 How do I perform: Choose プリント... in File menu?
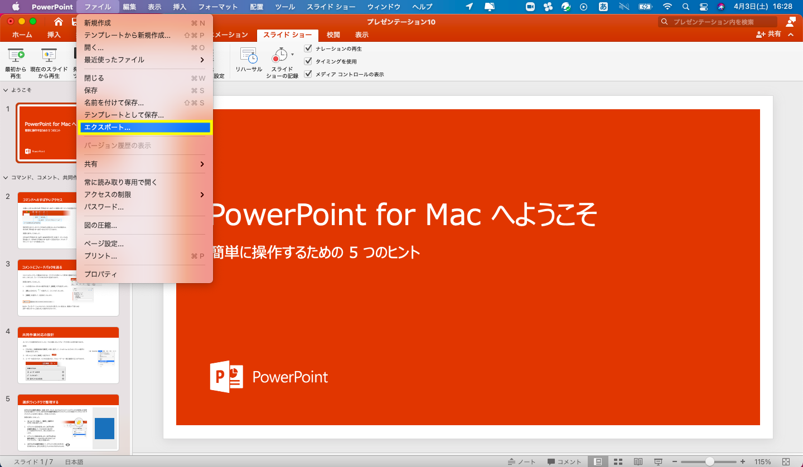[144, 256]
